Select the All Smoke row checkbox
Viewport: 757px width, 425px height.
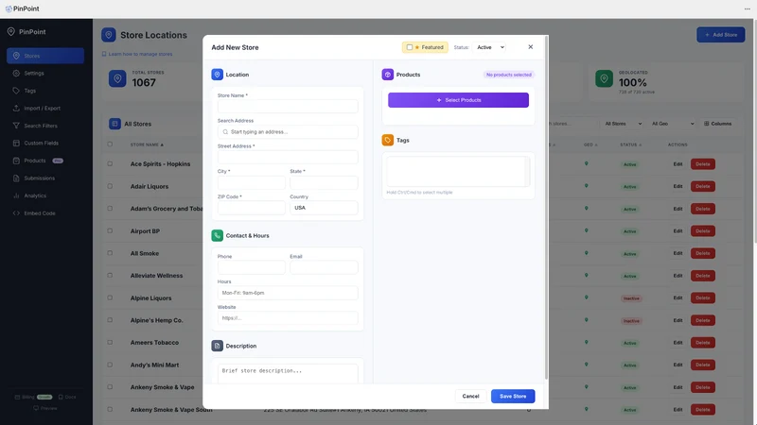[110, 253]
